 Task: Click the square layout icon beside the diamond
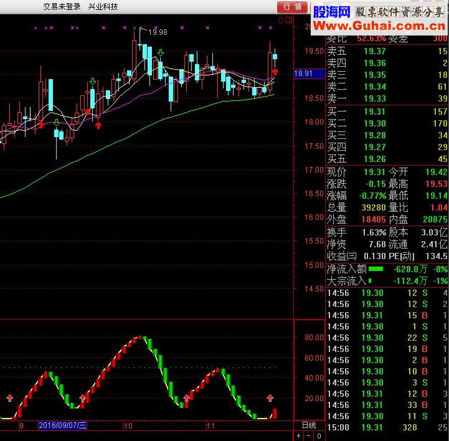click(289, 20)
